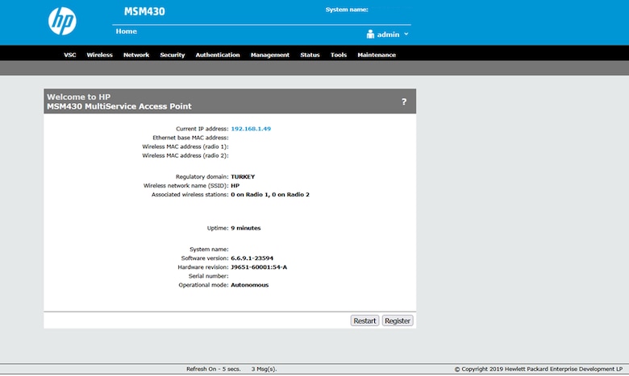The height and width of the screenshot is (376, 629).
Task: Select hardware revision J9651-60001:54-A
Action: click(259, 267)
